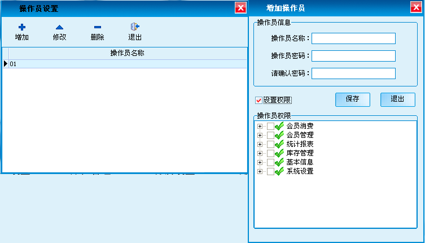Click green checkmark icon beside 统计报表
Viewport: 425px width, 243px height.
[279, 144]
